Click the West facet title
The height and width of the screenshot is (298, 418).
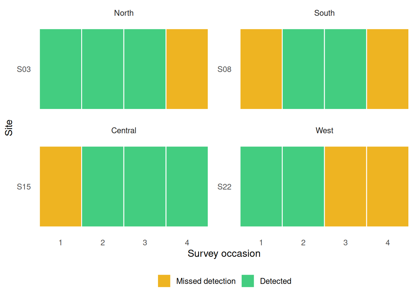[324, 130]
